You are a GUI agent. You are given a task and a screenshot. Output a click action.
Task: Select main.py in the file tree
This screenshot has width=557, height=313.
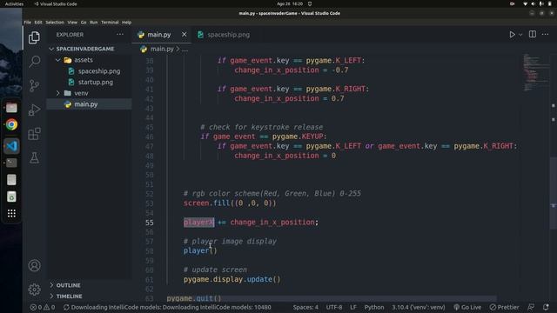point(89,104)
